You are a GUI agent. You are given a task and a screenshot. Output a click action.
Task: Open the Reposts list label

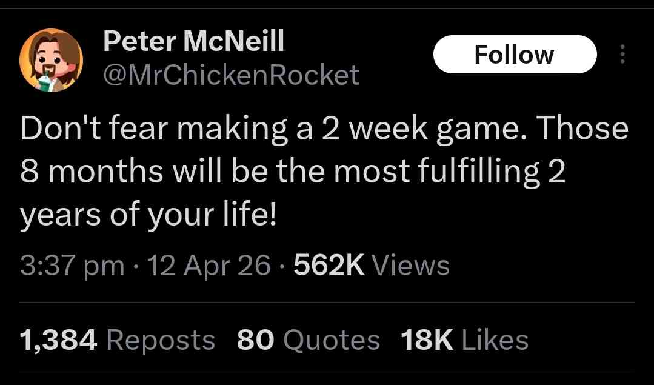(x=161, y=341)
